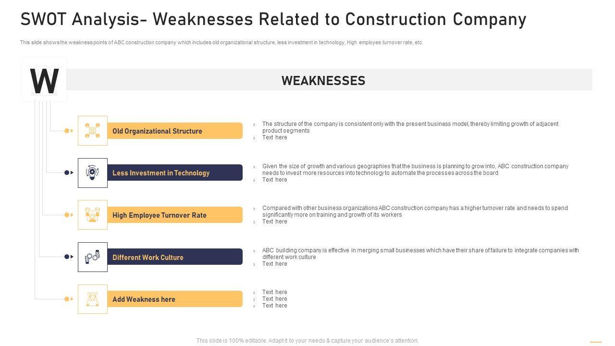Screen dimensions: 615x346
Task: Select the Different Work Culture gears icon
Action: [x=92, y=257]
